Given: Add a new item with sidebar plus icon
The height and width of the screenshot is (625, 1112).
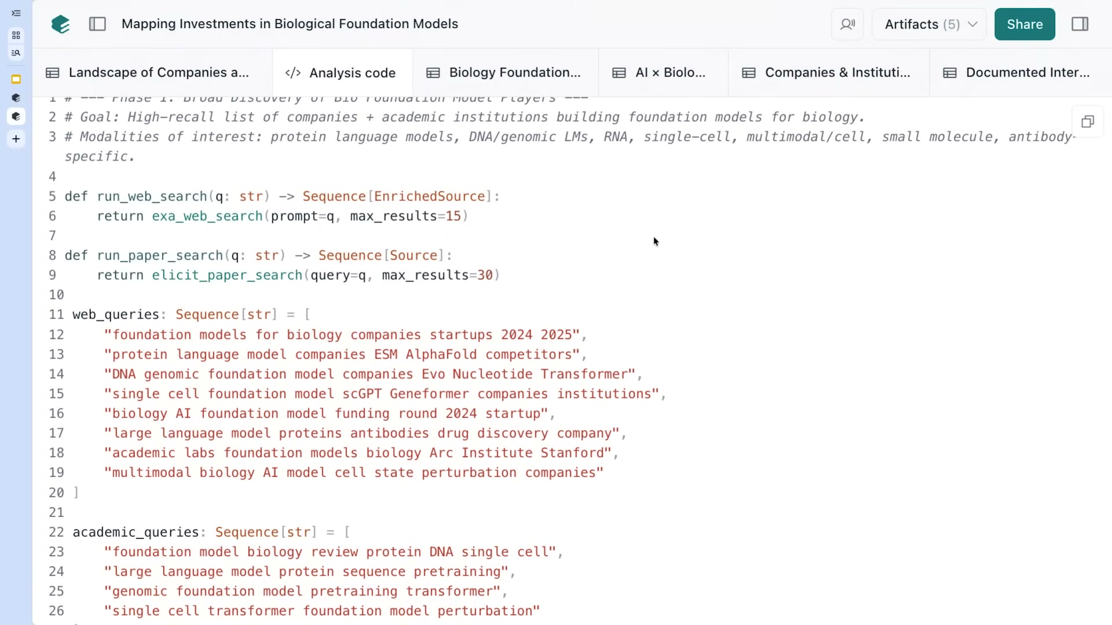Looking at the screenshot, I should point(16,139).
